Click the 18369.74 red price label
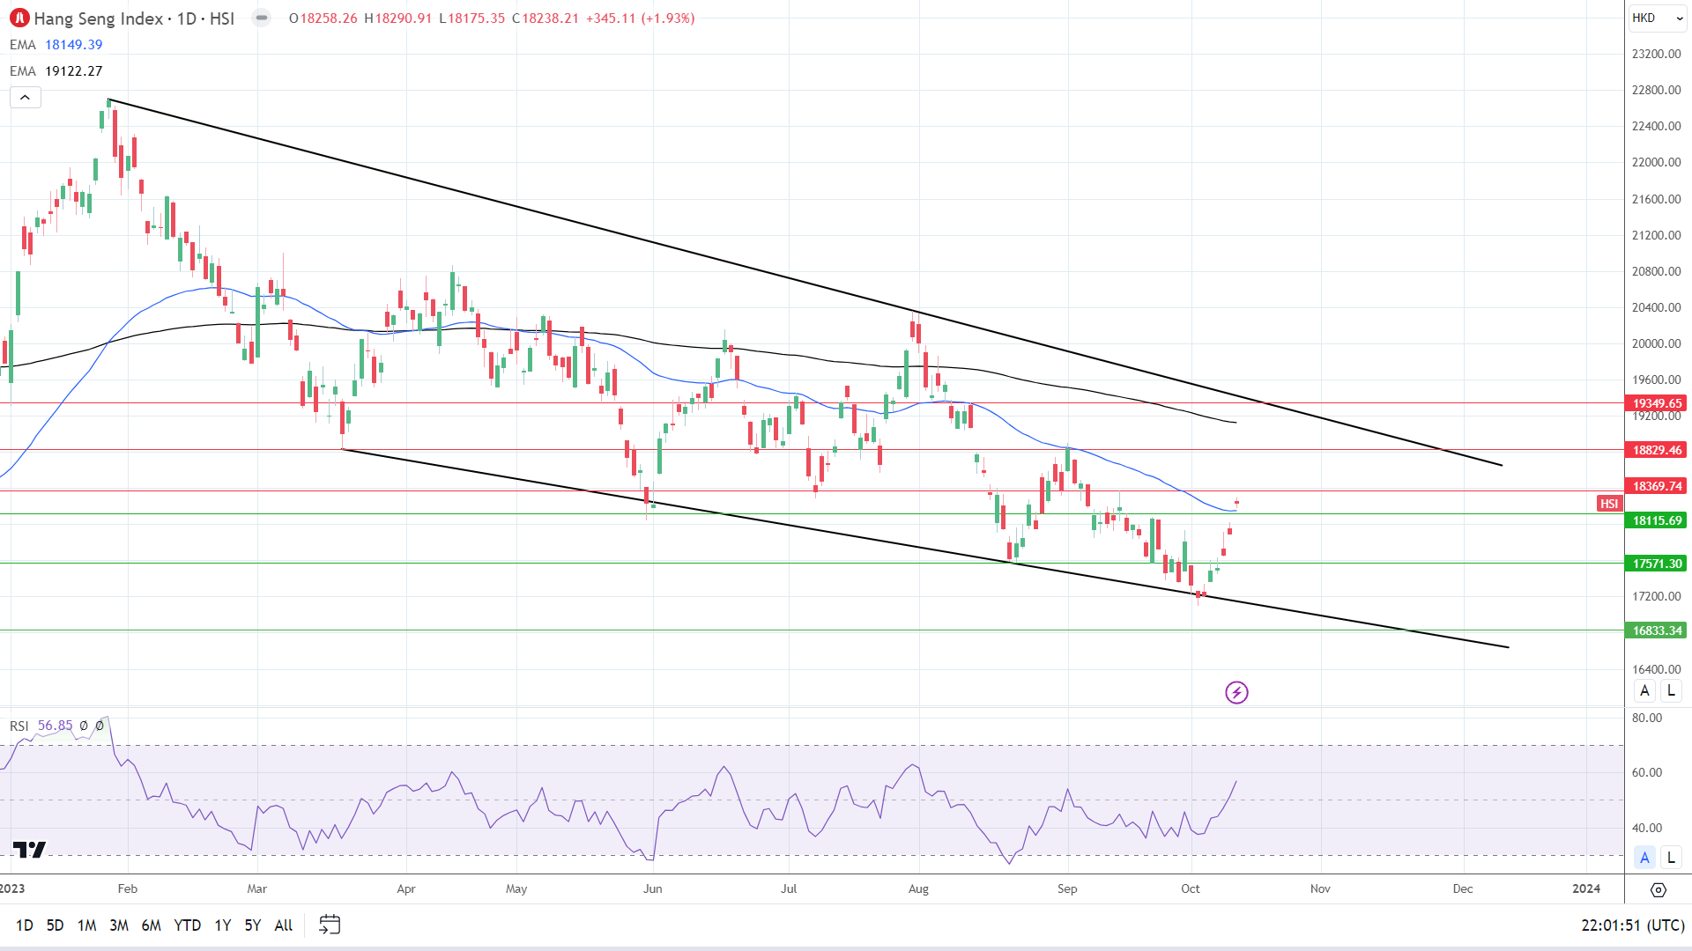This screenshot has height=951, width=1692. pos(1656,486)
